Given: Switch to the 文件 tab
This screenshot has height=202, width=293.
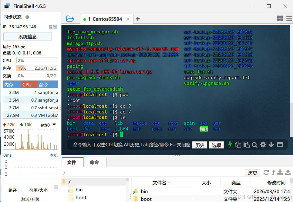Looking at the screenshot, I should (x=72, y=162).
